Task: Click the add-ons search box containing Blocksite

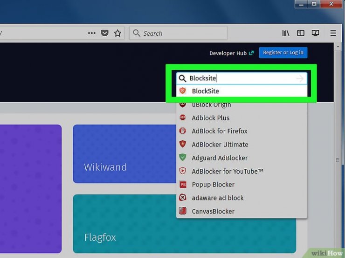Action: (x=241, y=78)
